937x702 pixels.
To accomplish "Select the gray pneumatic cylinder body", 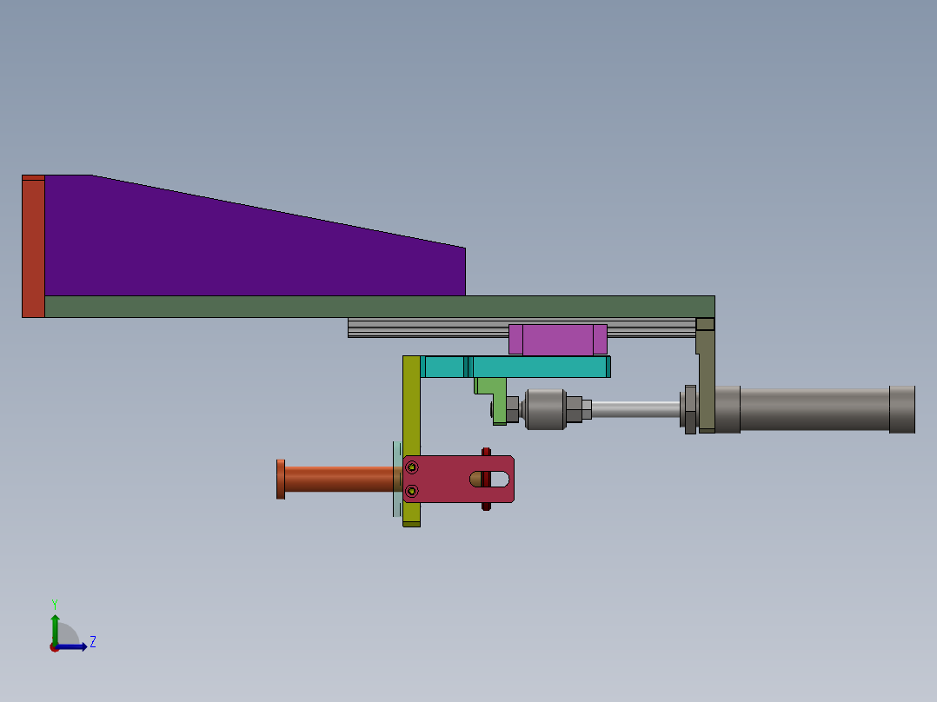I will point(814,409).
